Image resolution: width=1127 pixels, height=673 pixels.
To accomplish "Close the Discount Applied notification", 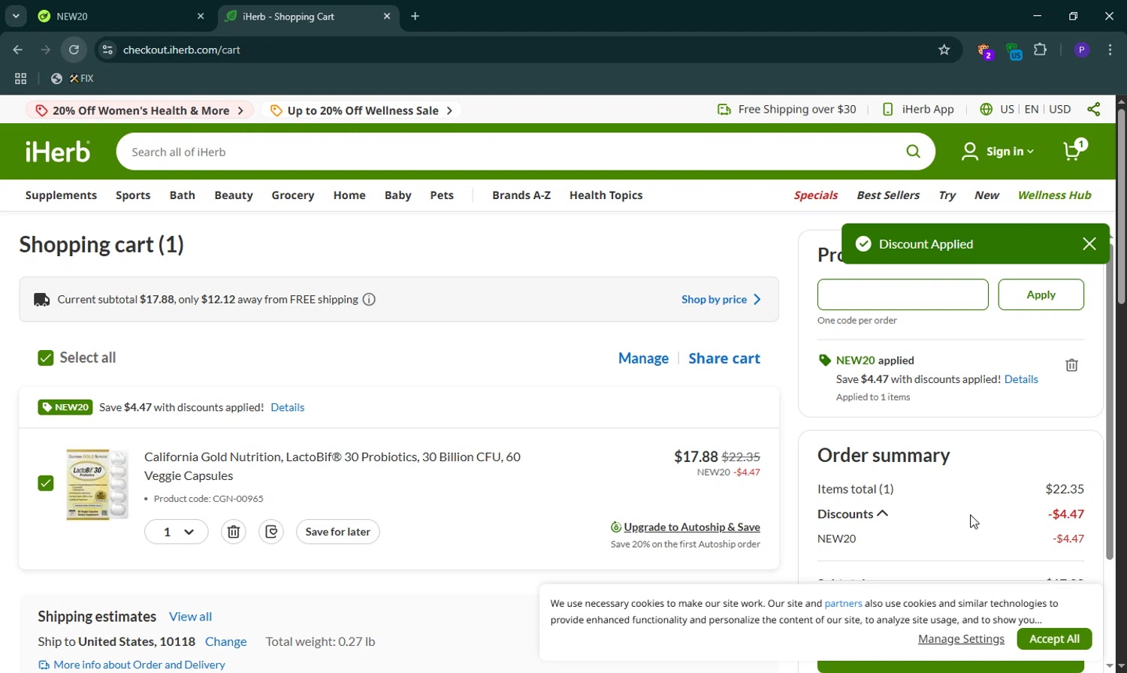I will point(1089,244).
